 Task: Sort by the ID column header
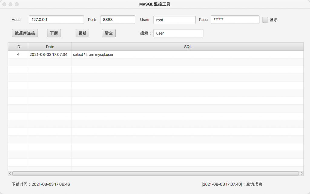pos(18,47)
